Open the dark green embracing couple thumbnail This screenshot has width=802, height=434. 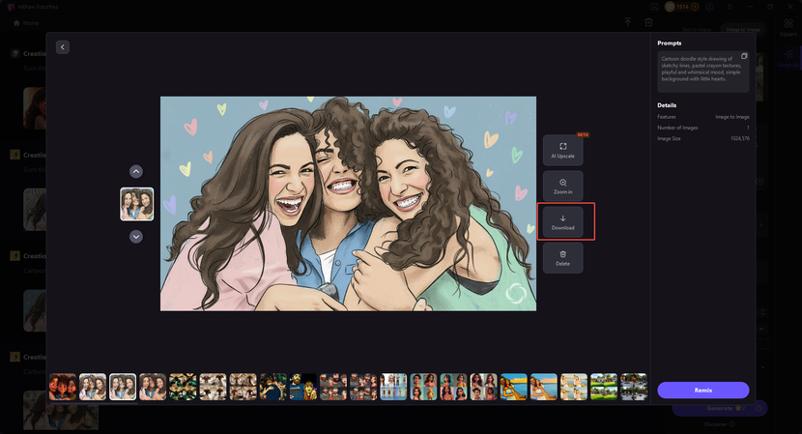pyautogui.click(x=273, y=387)
